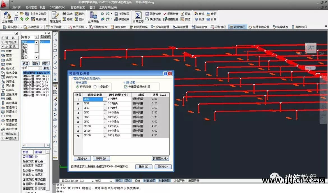Open 计算汇总 calculation summary

coord(138,17)
